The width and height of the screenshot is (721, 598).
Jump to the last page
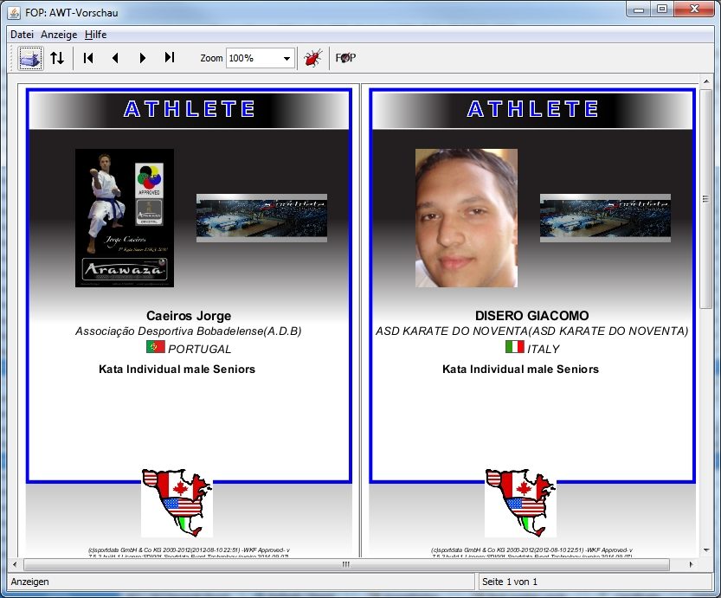pos(170,57)
